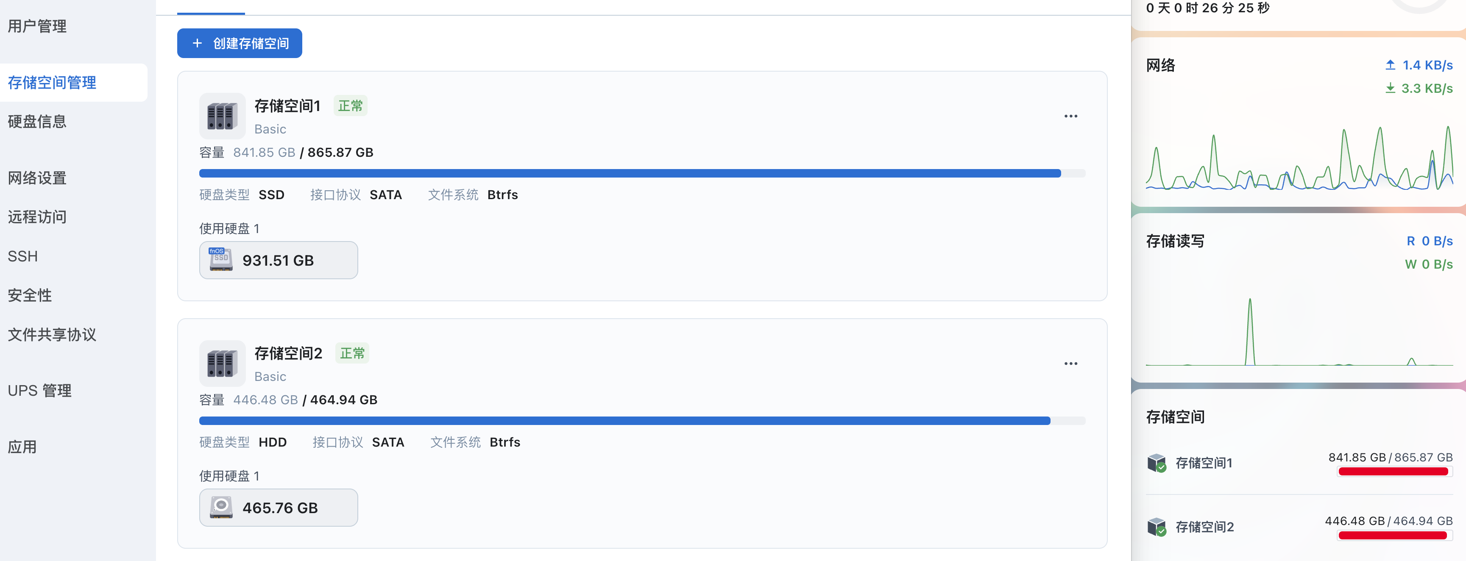Screen dimensions: 1466x561
Task: Create a new storage space with 创建存储空间
Action: 240,43
